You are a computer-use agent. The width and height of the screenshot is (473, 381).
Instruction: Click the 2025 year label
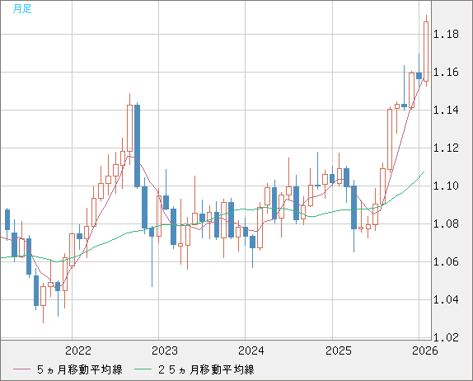[339, 350]
